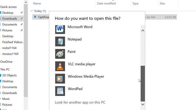Open pinned Downloads under Quick access
Image resolution: width=196 pixels, height=110 pixels.
coord(9,19)
